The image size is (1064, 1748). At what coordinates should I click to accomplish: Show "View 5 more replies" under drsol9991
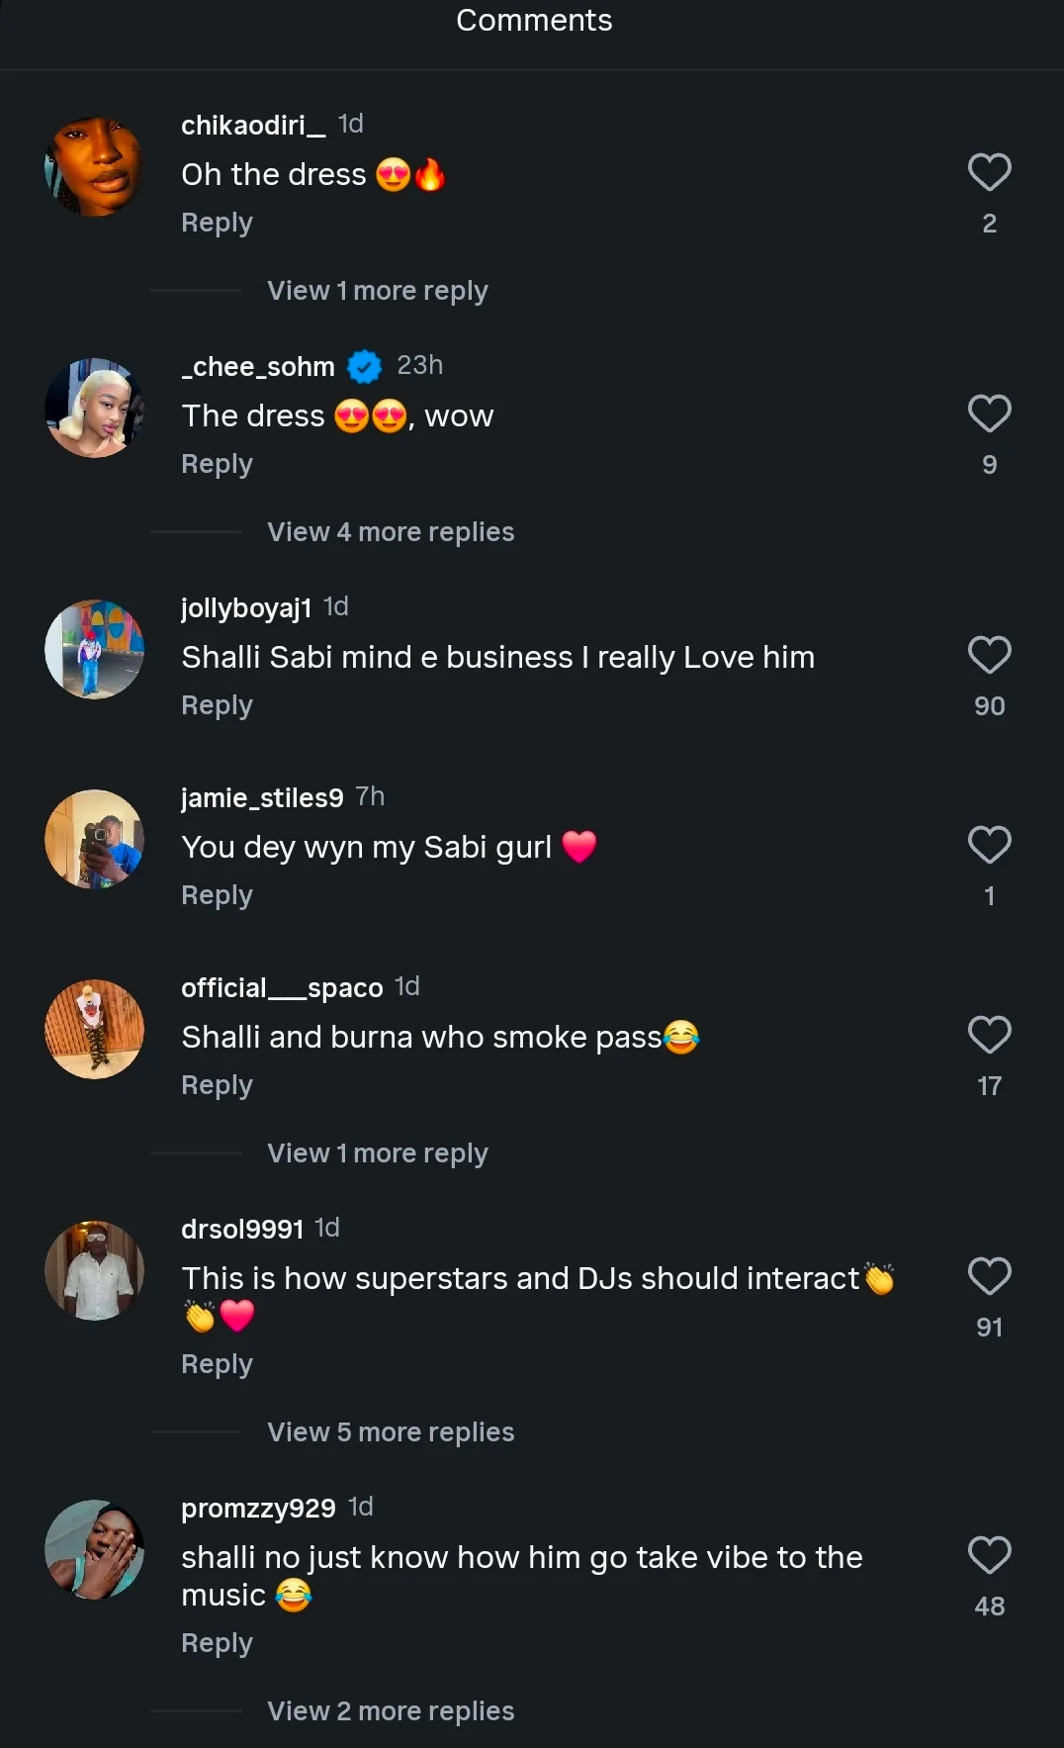point(391,1432)
